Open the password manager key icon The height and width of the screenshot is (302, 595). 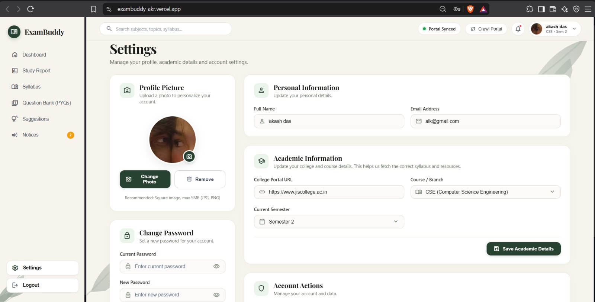457,9
